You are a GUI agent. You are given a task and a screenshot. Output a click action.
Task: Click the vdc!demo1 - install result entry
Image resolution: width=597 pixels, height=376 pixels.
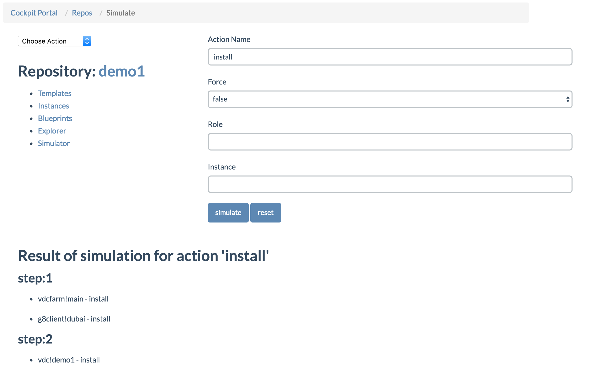(69, 360)
